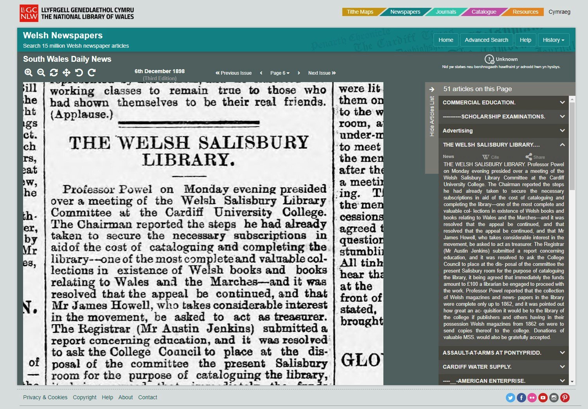
Task: Switch site language to Cymraeg
Action: point(559,12)
